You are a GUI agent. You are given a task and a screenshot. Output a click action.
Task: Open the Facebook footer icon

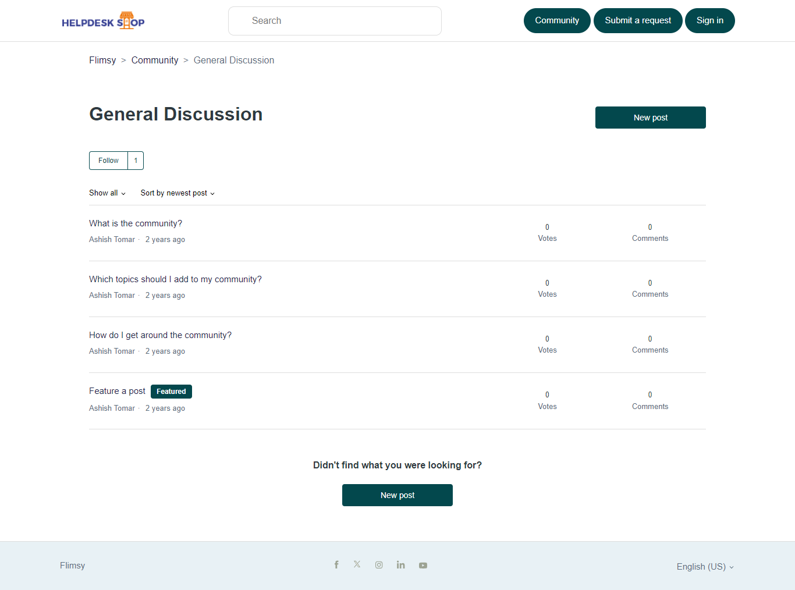click(336, 565)
